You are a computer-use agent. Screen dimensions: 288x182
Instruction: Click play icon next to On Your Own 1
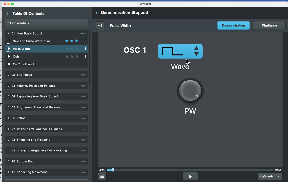click(x=9, y=64)
